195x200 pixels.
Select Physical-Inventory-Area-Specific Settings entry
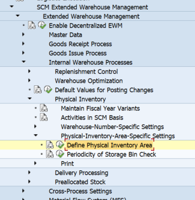pyautogui.click(x=118, y=136)
